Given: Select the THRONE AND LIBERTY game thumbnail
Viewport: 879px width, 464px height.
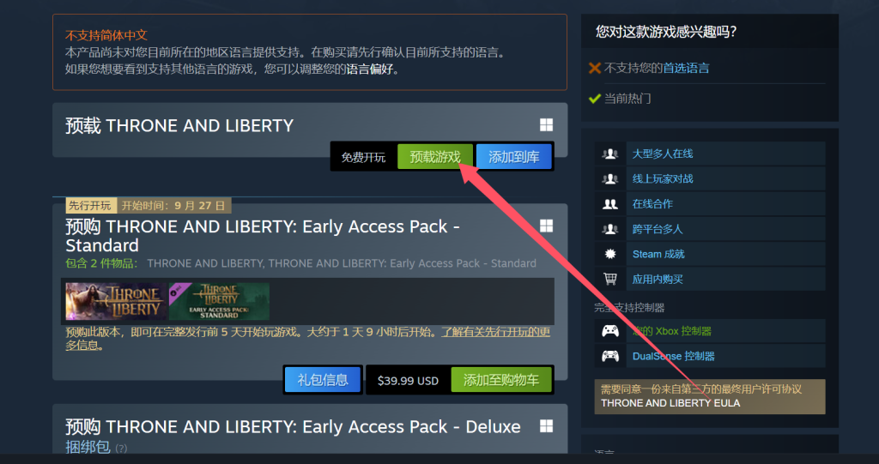Looking at the screenshot, I should [x=116, y=302].
